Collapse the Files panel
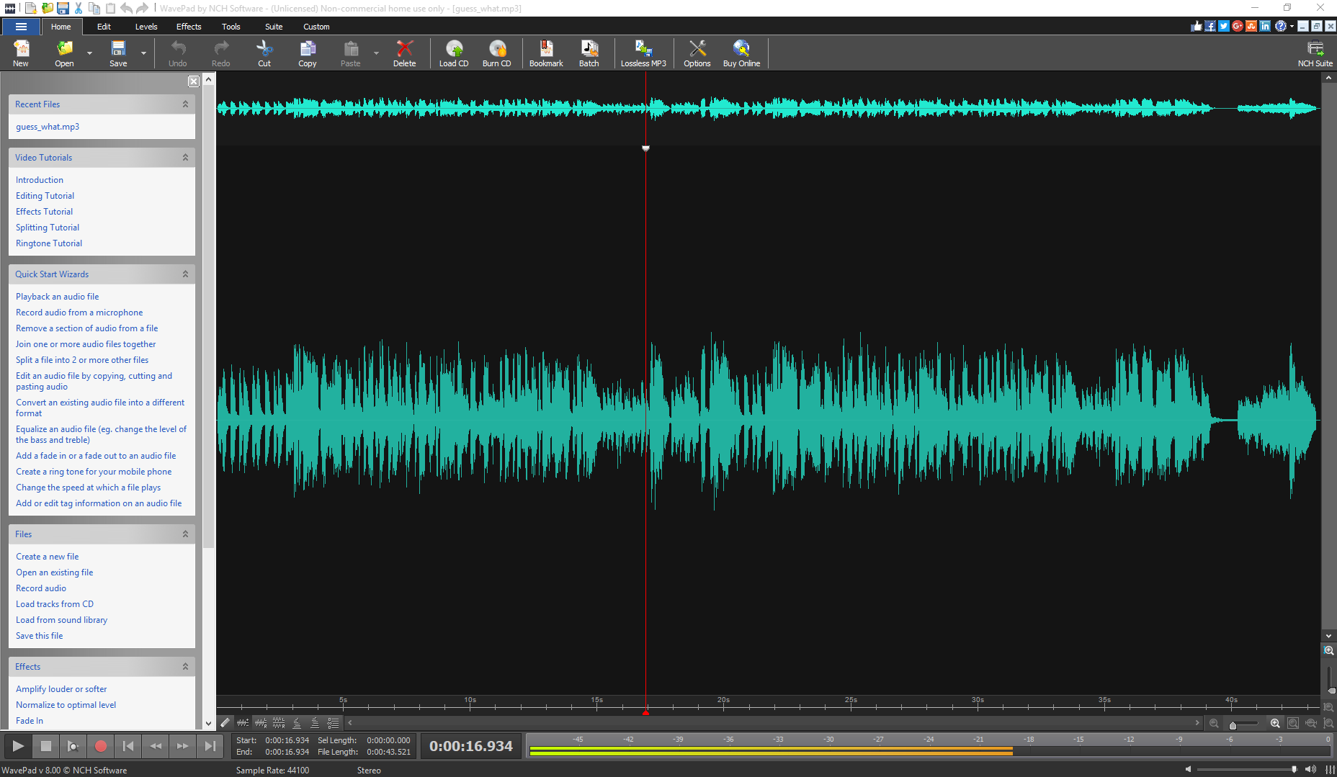Screen dimensions: 1337x777 tap(185, 534)
